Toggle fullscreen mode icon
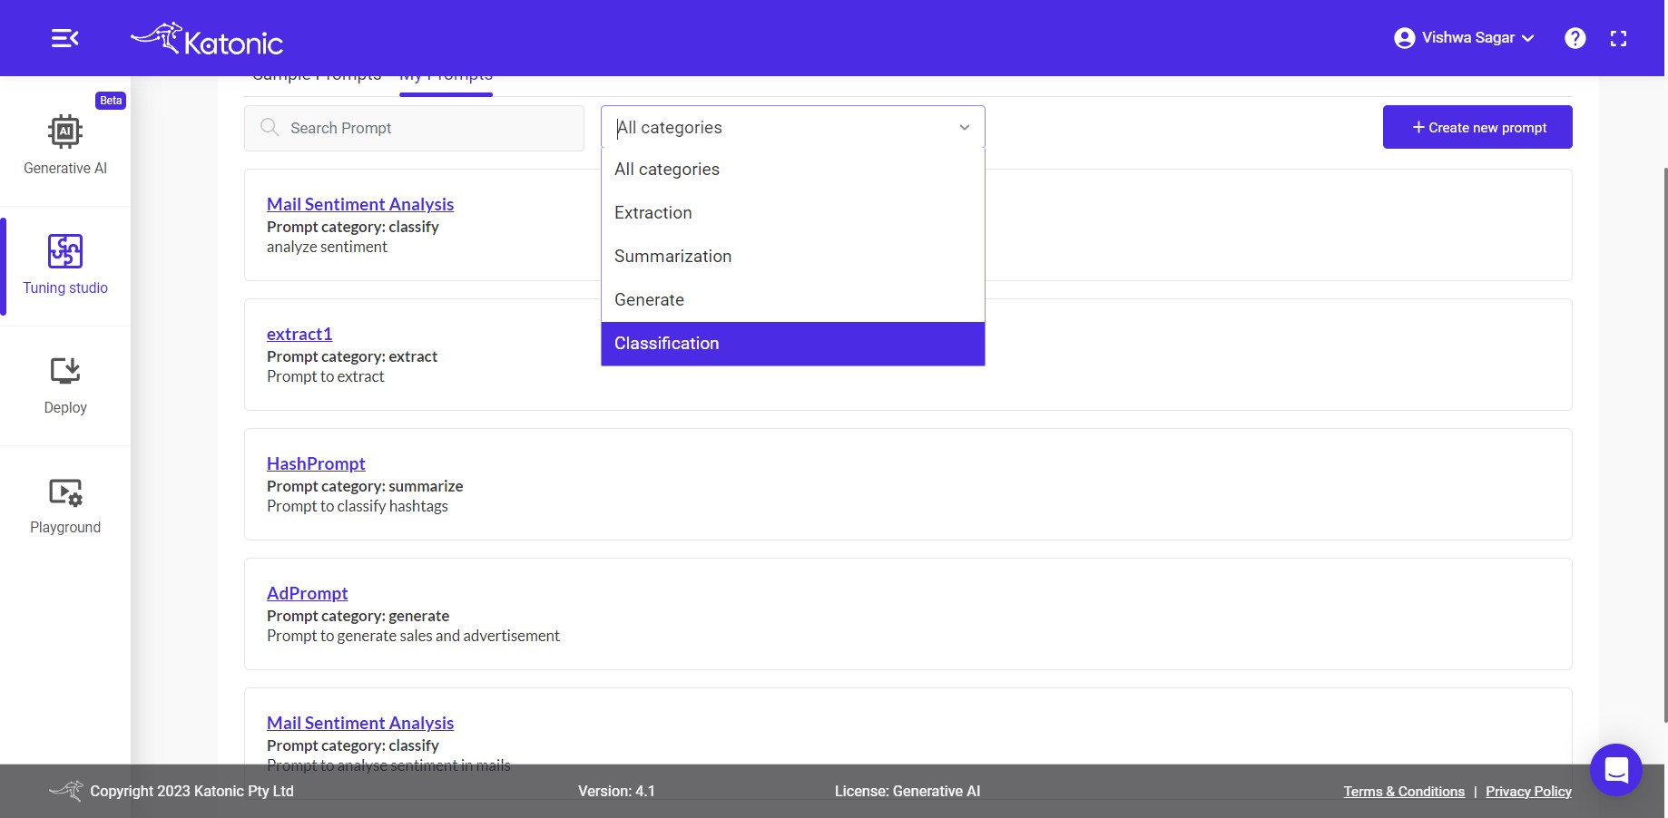Screen dimensions: 1668x818 [1618, 38]
